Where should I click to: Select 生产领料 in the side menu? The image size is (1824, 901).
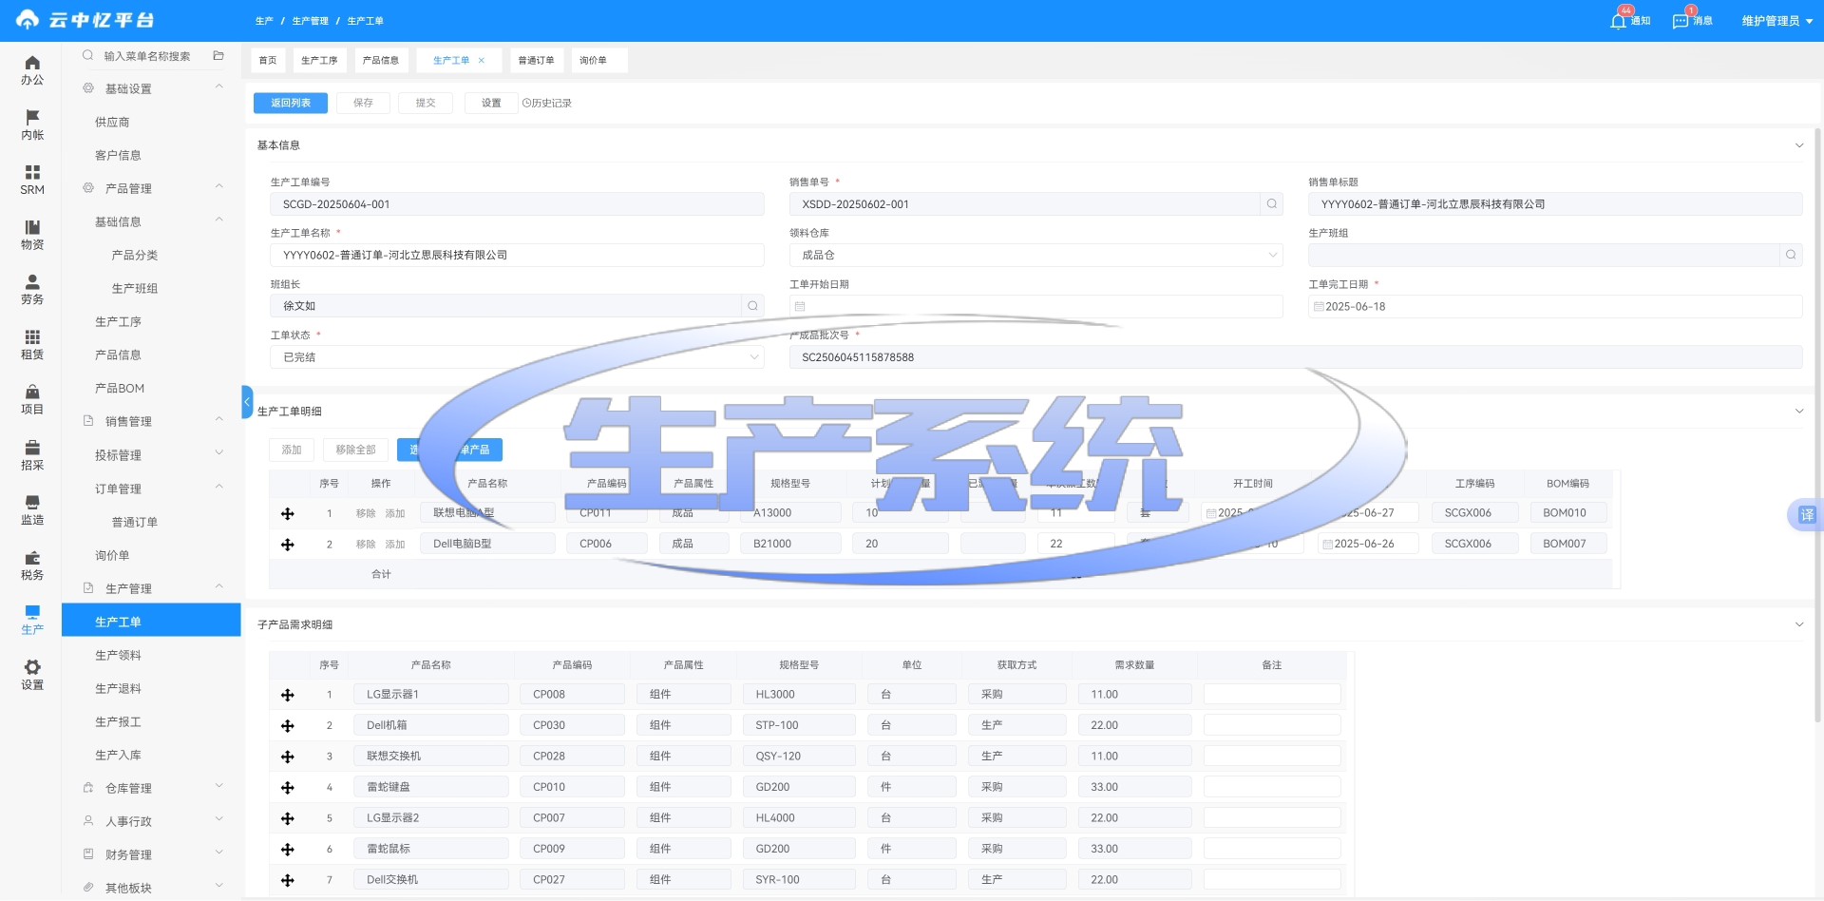[x=118, y=655]
